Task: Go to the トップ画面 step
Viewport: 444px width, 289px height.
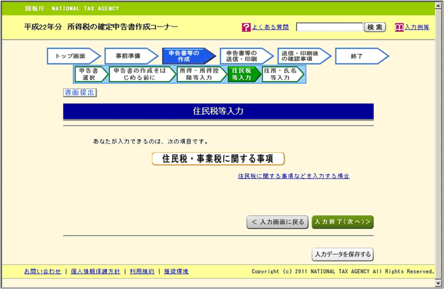Action: coord(72,56)
